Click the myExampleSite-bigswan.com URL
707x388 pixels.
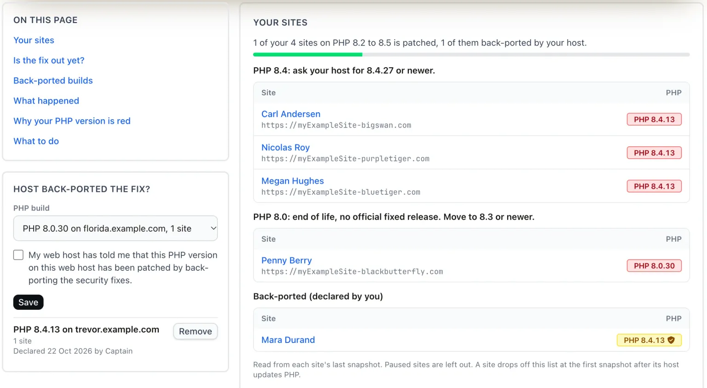tap(336, 125)
